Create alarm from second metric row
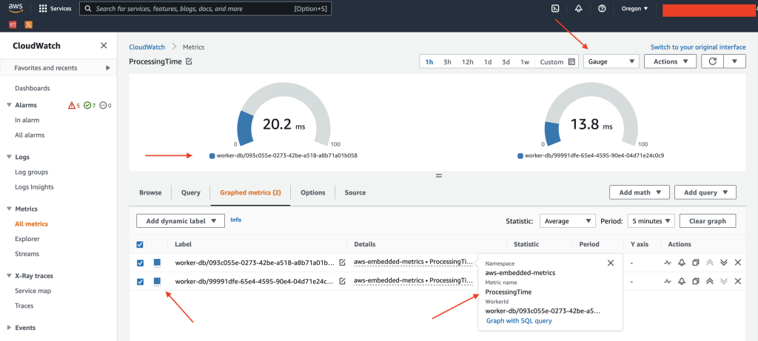758x341 pixels. [x=682, y=281]
